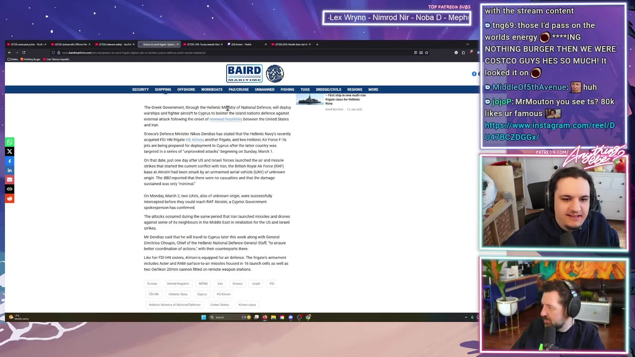This screenshot has width=635, height=357.
Task: Reload the page with refresh button
Action: click(24, 53)
